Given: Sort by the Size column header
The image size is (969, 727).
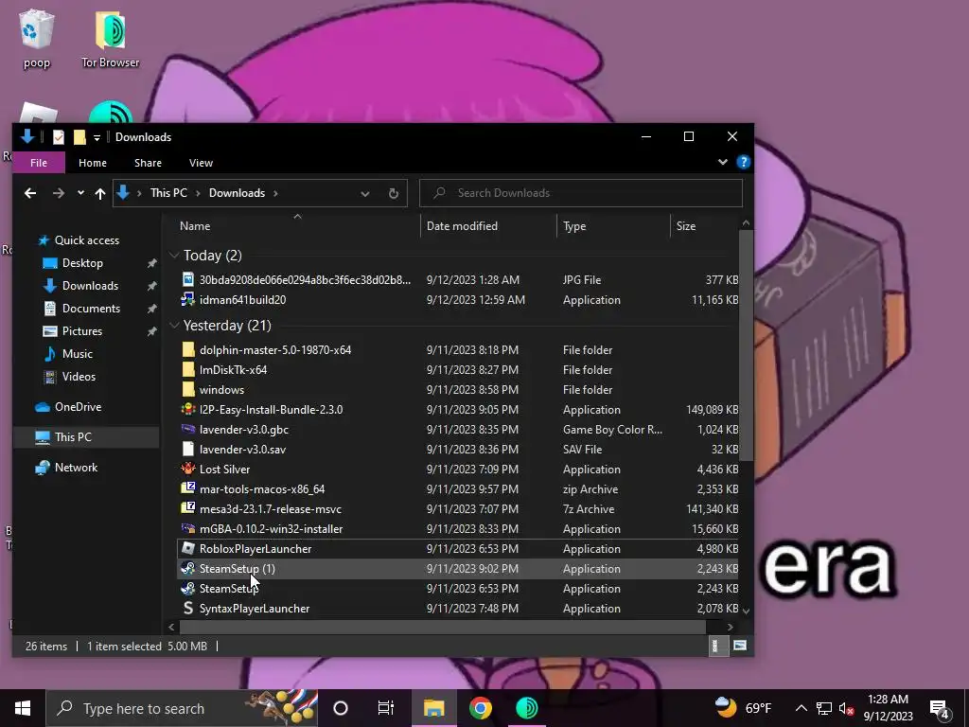Looking at the screenshot, I should pos(704,226).
